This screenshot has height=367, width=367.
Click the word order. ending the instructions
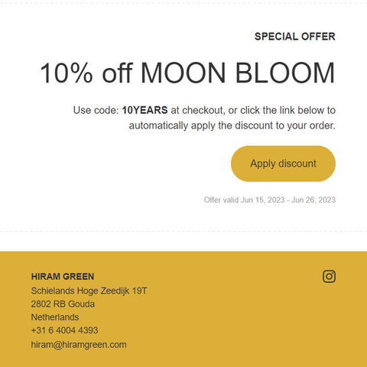323,125
